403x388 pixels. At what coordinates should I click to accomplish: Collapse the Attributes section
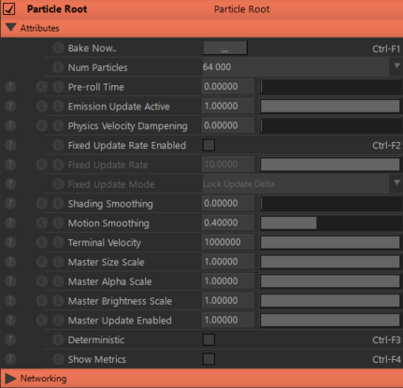pos(10,27)
